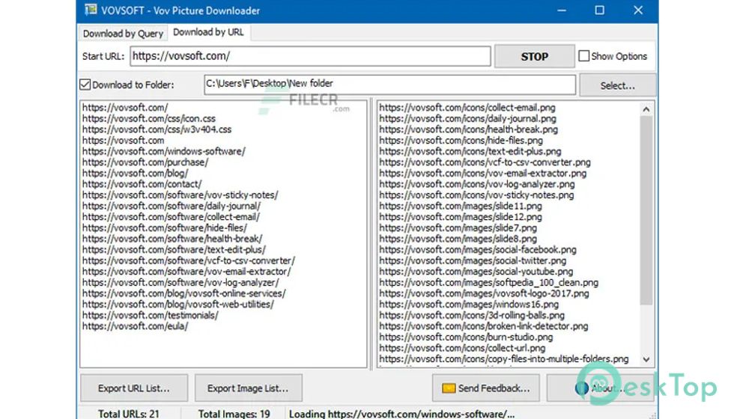Select URL blog/vovsoft-online-services/

[x=184, y=293]
